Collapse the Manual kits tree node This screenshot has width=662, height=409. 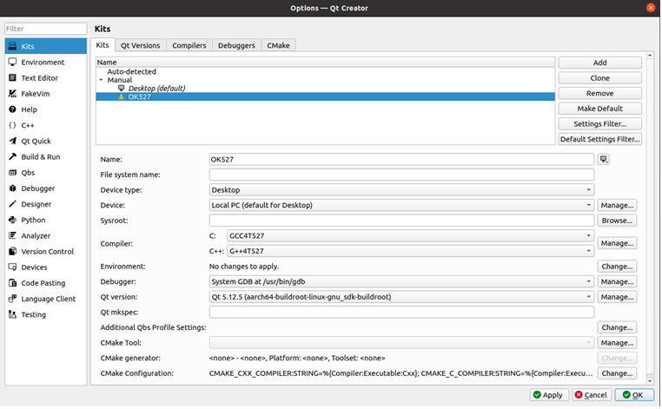pos(101,80)
